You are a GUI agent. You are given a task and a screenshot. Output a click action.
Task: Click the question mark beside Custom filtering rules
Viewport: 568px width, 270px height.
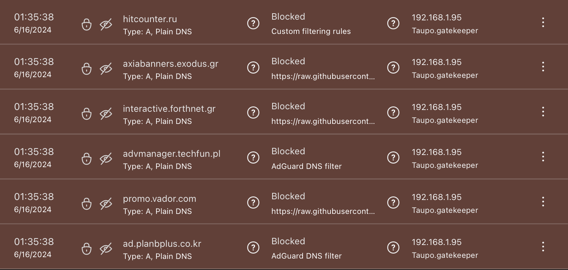pos(253,23)
